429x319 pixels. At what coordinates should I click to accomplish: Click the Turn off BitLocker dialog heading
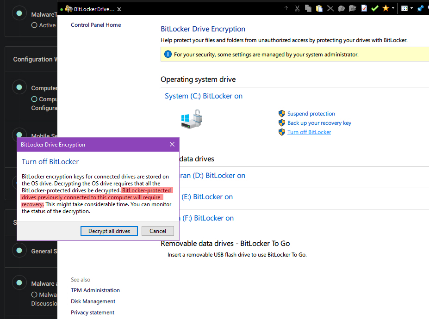(x=50, y=162)
